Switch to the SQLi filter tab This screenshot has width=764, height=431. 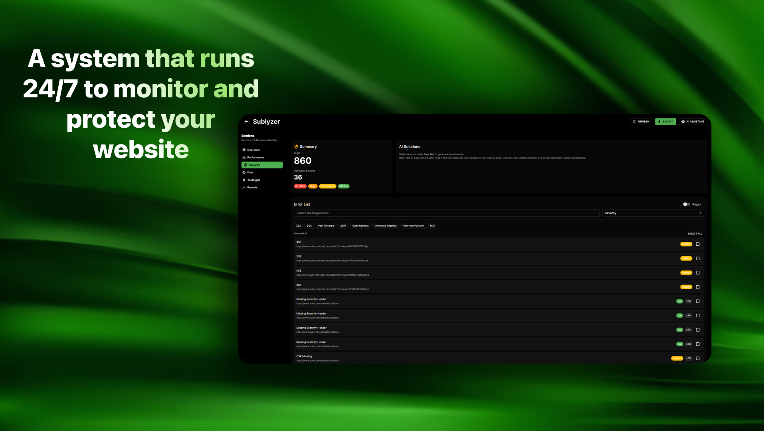point(309,225)
